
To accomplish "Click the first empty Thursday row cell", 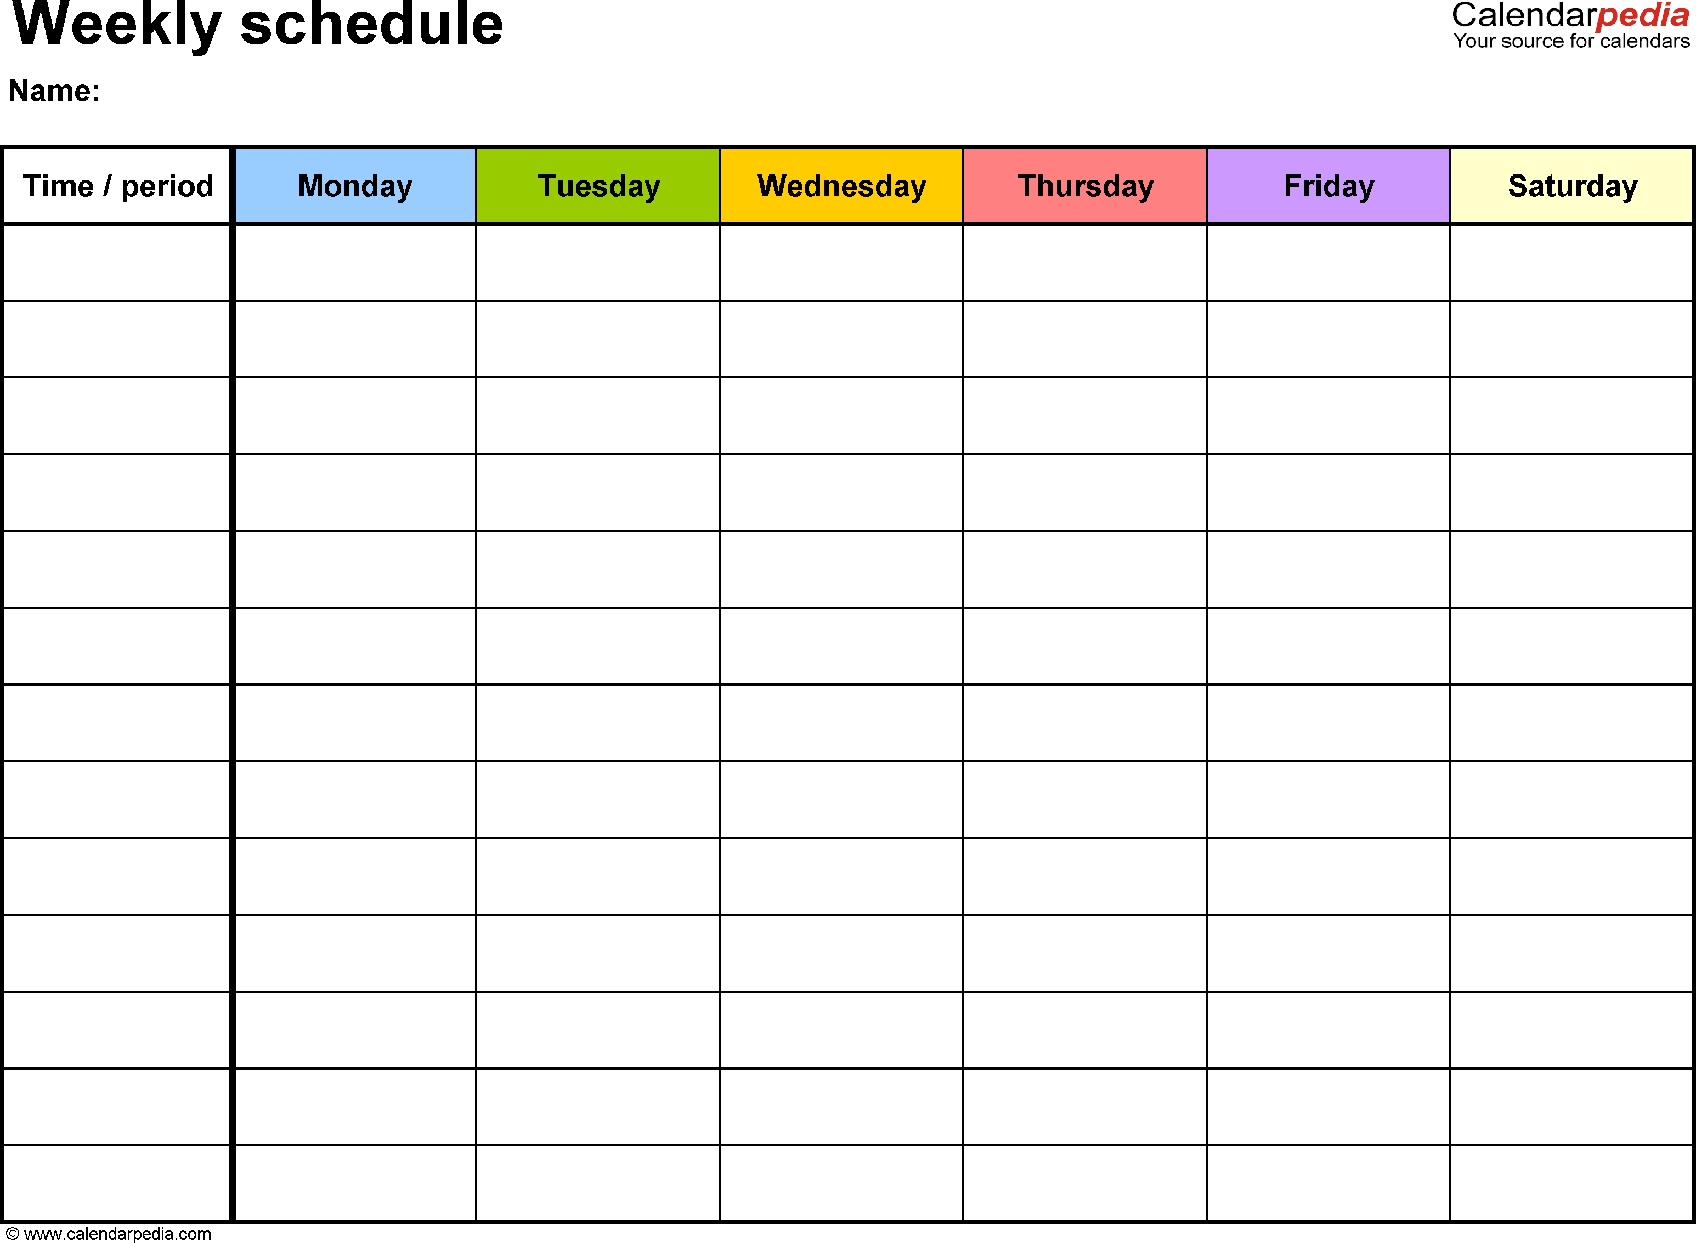I will coord(1082,263).
